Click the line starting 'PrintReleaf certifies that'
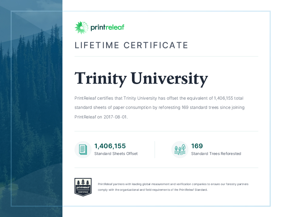The height and width of the screenshot is (217, 281). pos(159,98)
